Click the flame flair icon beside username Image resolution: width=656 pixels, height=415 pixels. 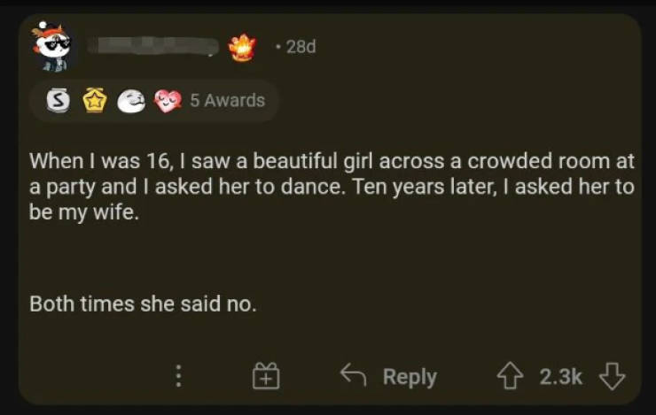point(241,48)
